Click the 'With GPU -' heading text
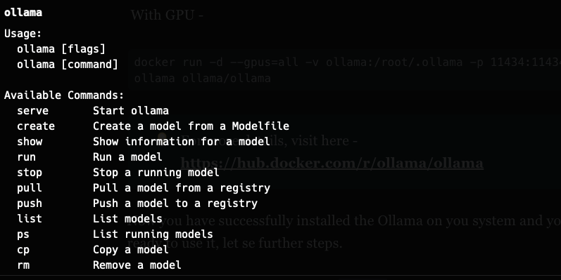 [167, 15]
